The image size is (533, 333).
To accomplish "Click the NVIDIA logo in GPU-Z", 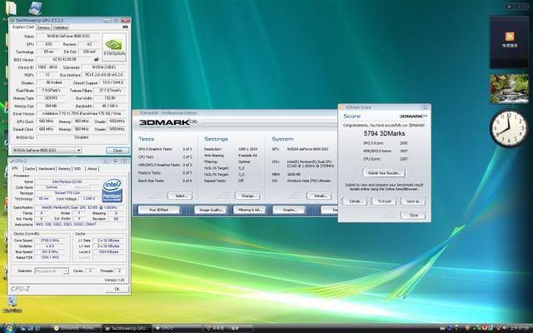I will pyautogui.click(x=114, y=47).
